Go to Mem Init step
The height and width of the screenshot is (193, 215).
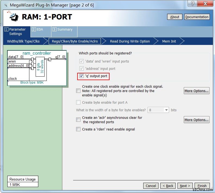click(169, 41)
